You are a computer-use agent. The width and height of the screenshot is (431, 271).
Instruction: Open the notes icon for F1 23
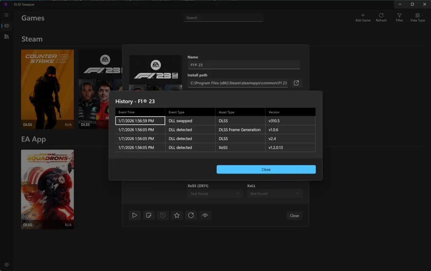click(x=149, y=215)
